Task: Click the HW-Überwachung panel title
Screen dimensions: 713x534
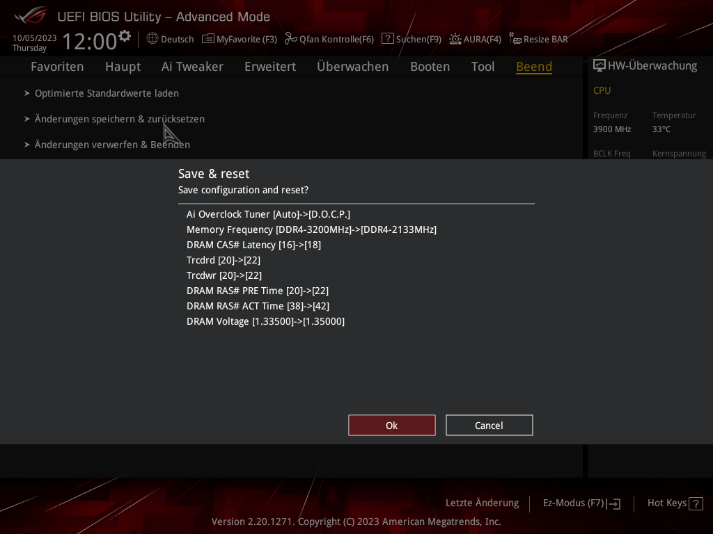Action: [652, 66]
